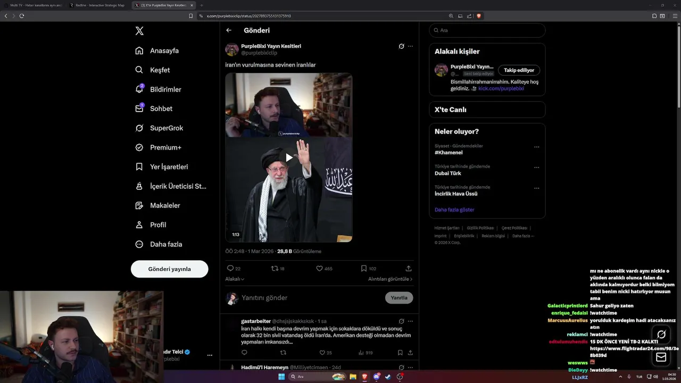Open more options for #Khamenei trend
This screenshot has height=383, width=681.
point(536,147)
